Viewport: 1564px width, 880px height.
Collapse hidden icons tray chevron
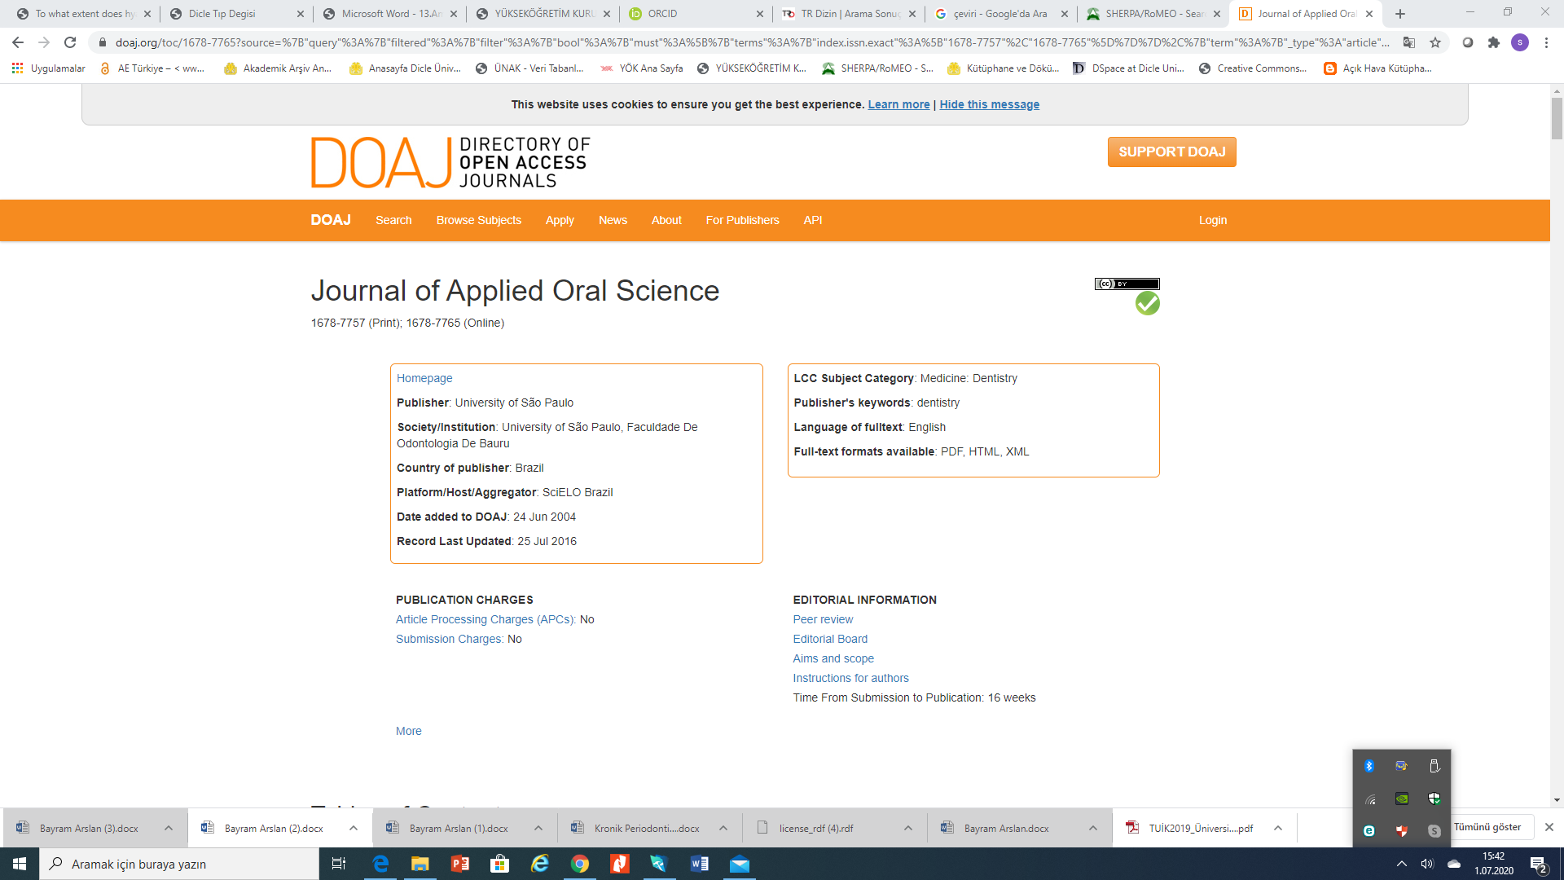coord(1401,864)
